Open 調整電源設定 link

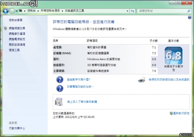click(x=17, y=39)
